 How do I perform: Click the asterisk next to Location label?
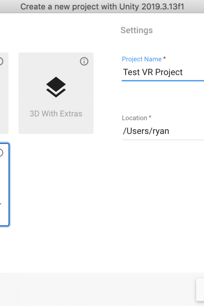(150, 117)
